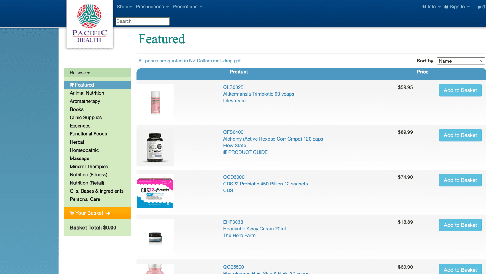
Task: Add Headache Away Cream to basket
Action: click(460, 225)
